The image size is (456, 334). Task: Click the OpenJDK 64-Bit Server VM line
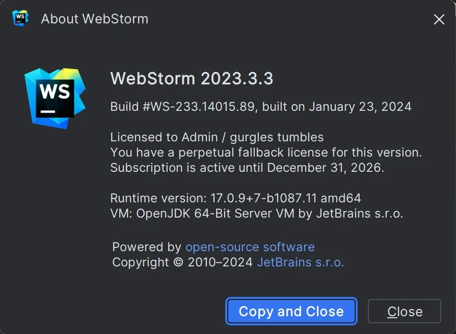tap(256, 214)
